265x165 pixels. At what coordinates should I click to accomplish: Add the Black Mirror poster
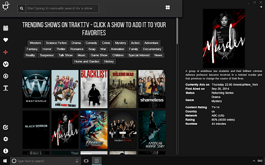click(x=36, y=130)
